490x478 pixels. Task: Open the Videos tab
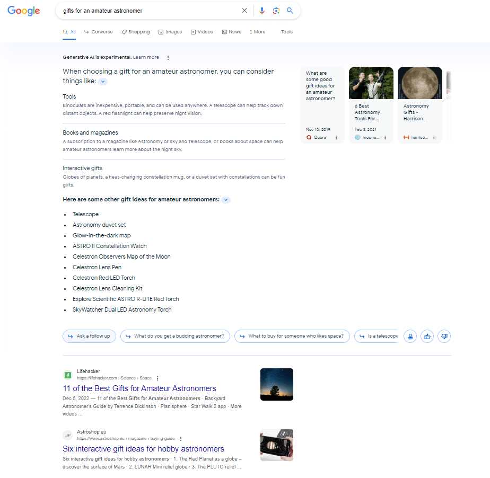[202, 32]
